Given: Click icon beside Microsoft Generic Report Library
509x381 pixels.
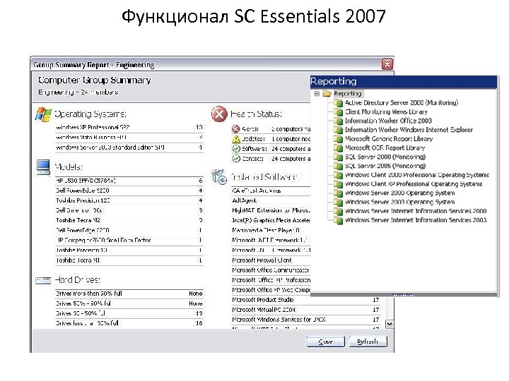Looking at the screenshot, I should 339,139.
